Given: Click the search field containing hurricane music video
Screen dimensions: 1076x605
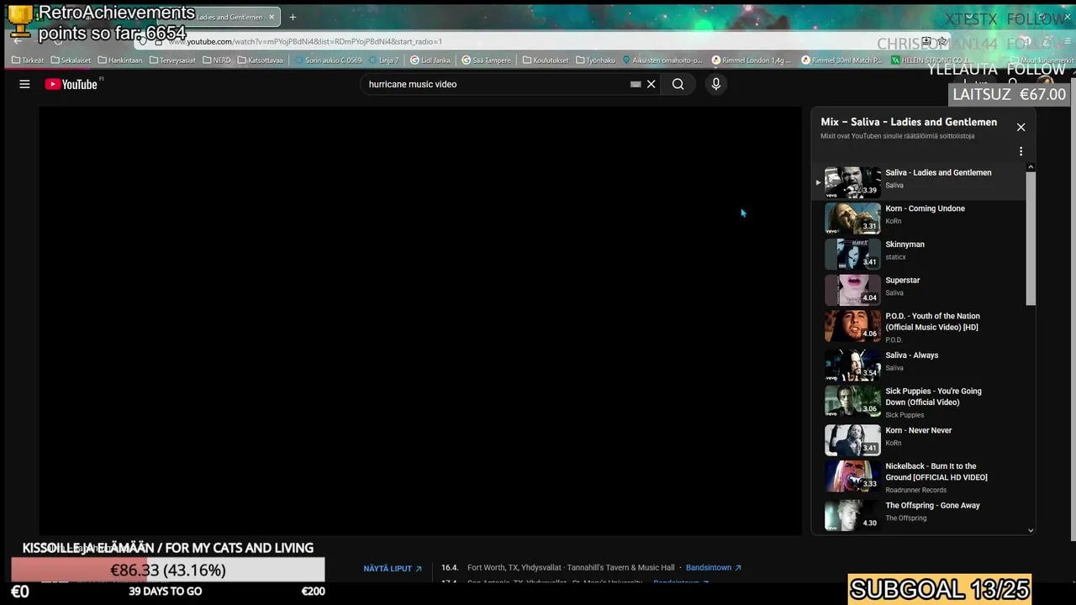Looking at the screenshot, I should coord(496,84).
